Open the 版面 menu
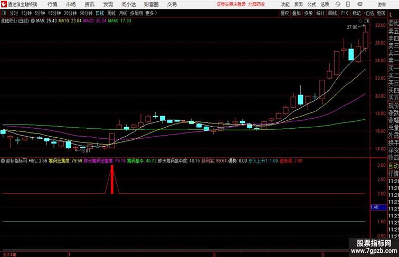The width and height of the screenshot is (399, 257). [x=299, y=4]
